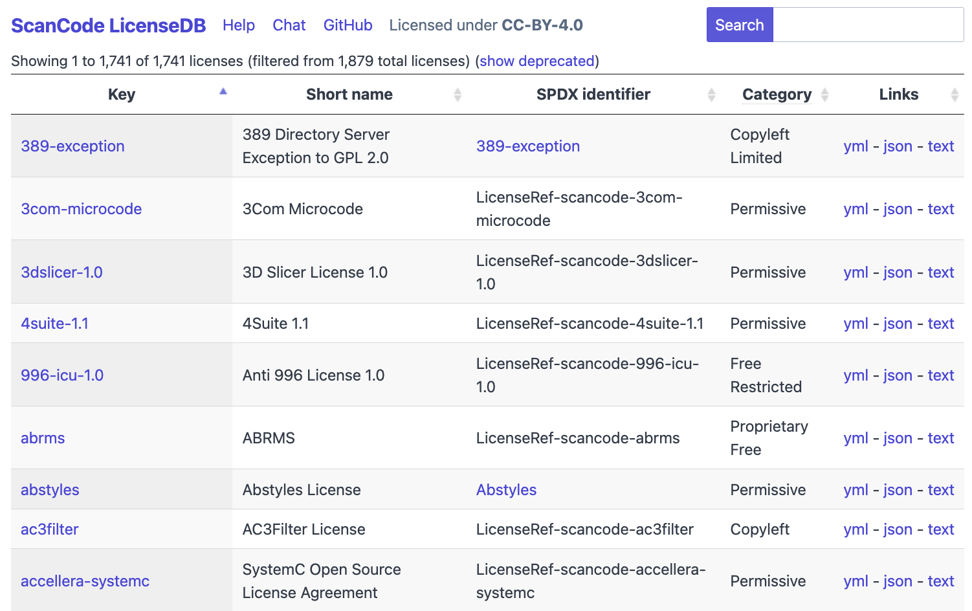The image size is (972, 611).
Task: Click the SPDX identifier sort icon
Action: click(711, 94)
